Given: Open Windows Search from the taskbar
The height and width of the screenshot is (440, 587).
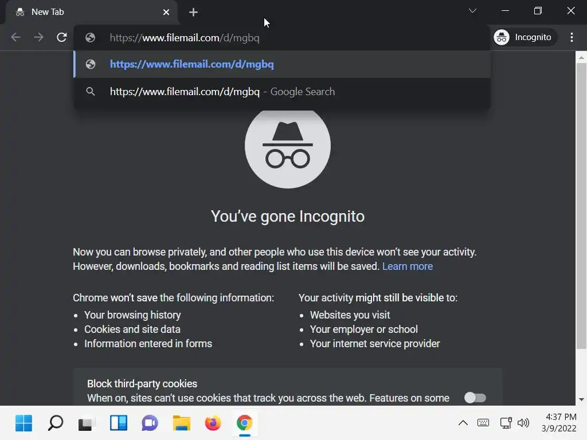Looking at the screenshot, I should click(x=56, y=423).
